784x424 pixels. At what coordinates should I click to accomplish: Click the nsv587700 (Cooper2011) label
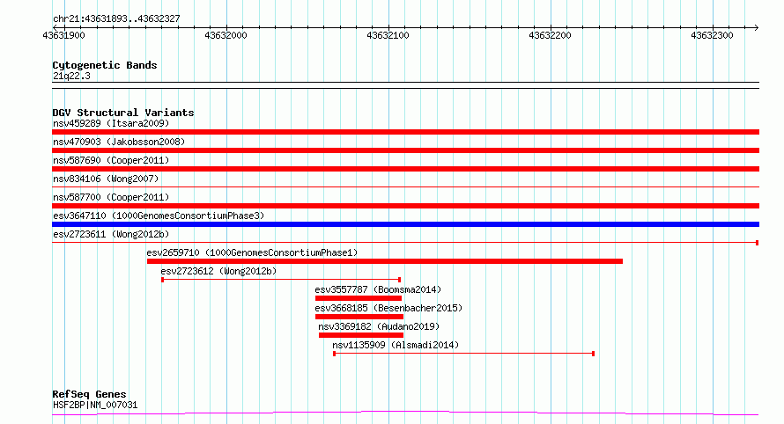tap(111, 197)
